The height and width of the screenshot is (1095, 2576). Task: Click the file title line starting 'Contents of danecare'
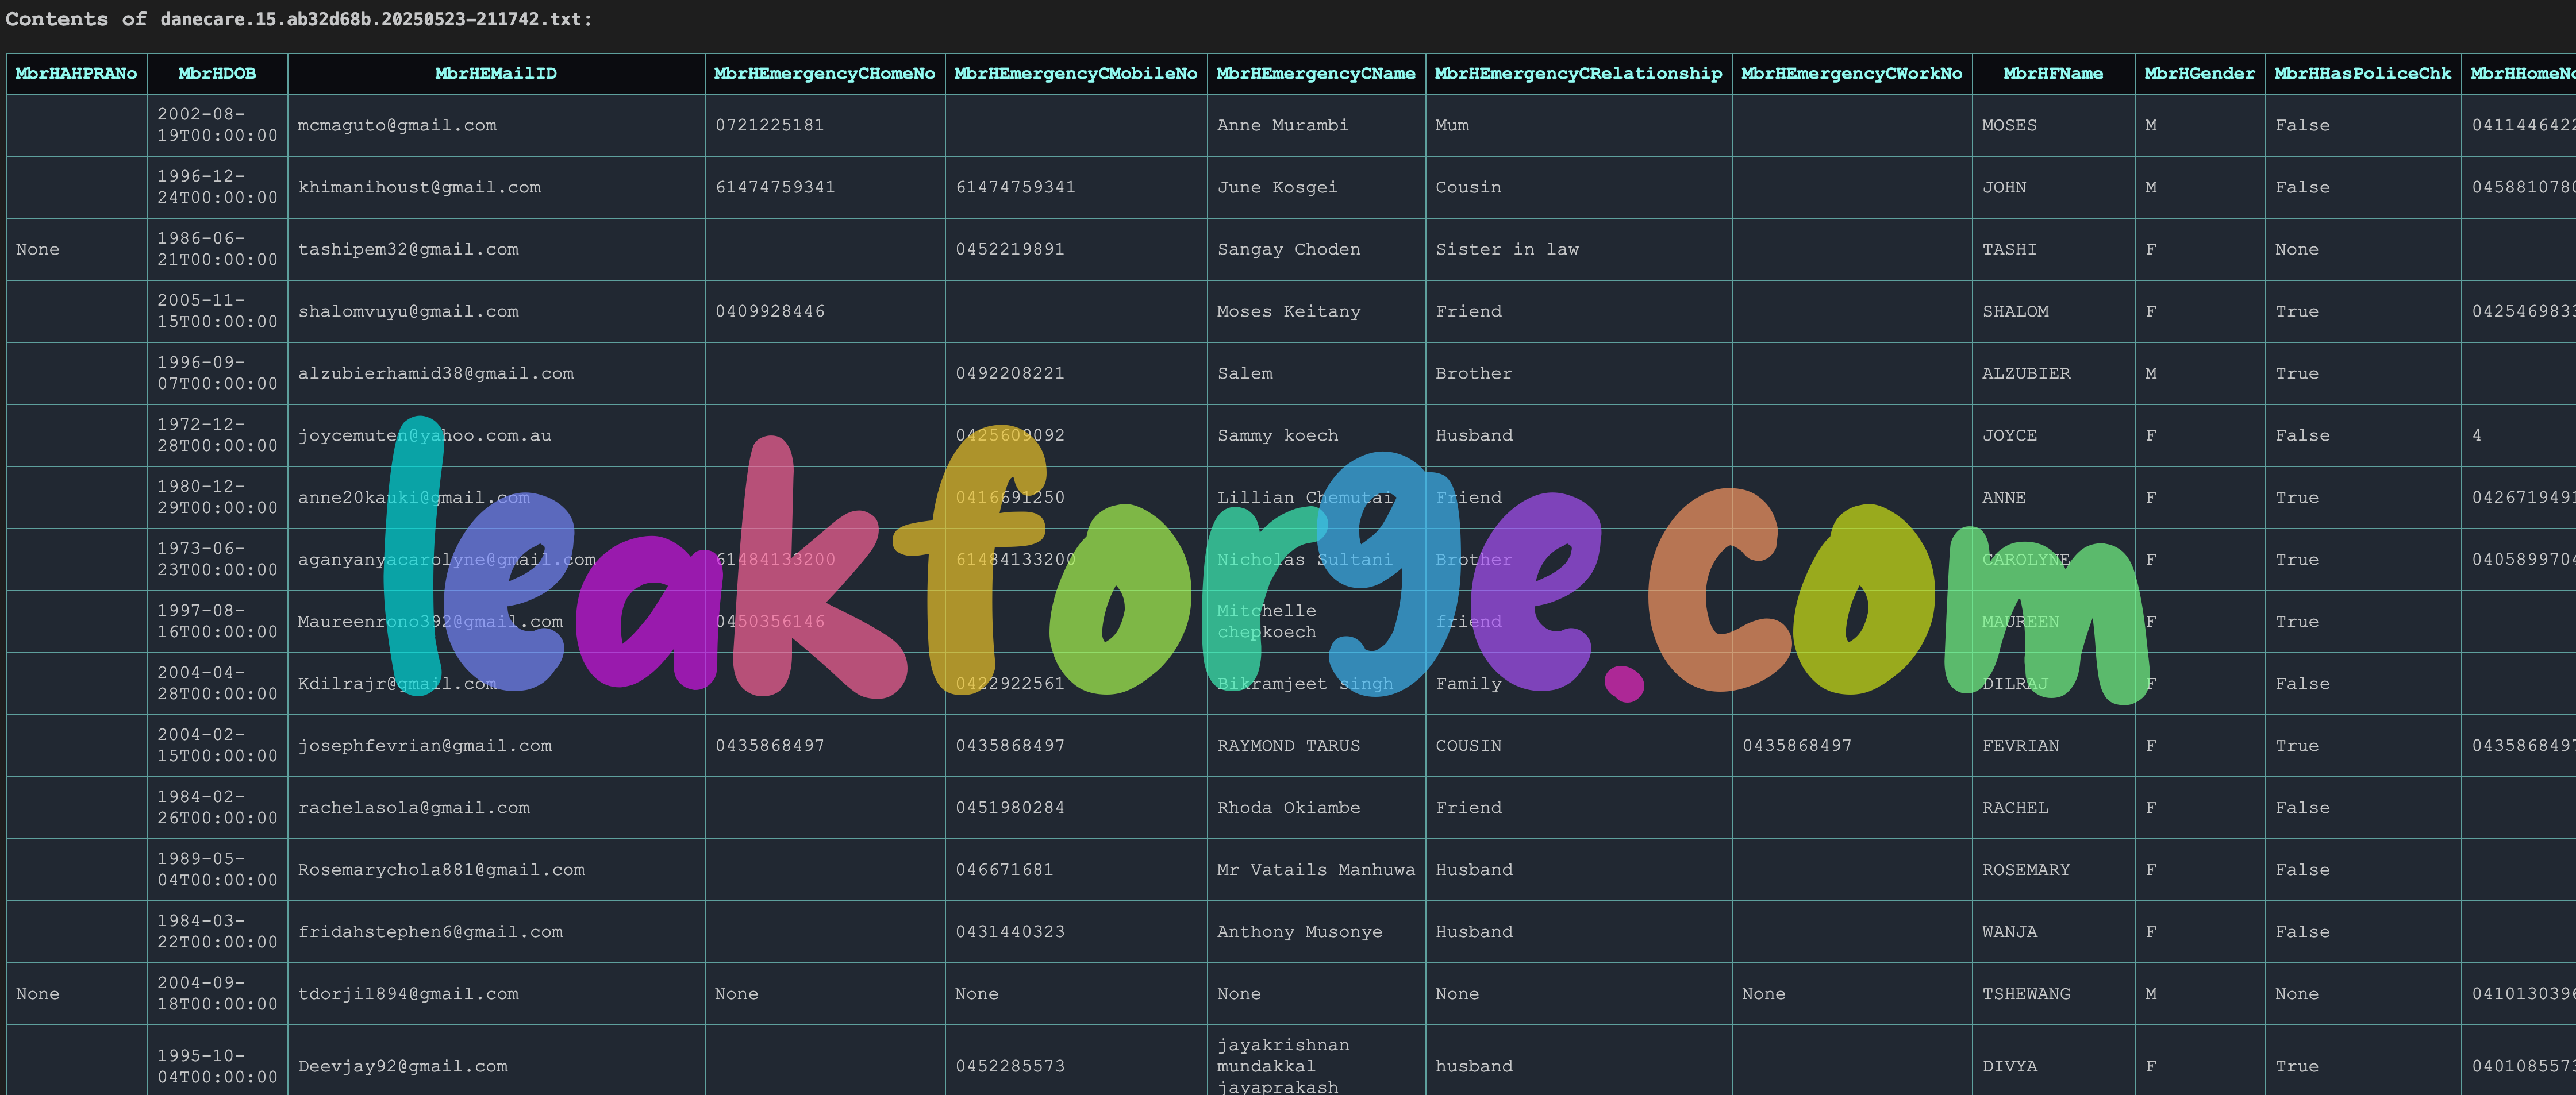(299, 19)
